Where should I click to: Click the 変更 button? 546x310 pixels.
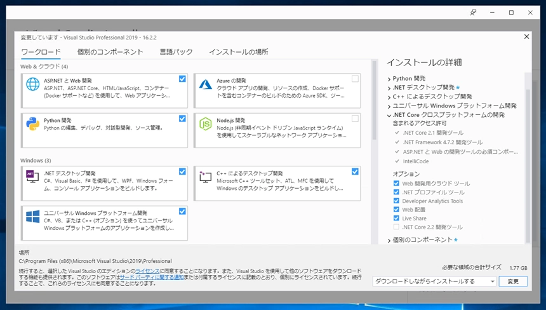[x=513, y=281]
